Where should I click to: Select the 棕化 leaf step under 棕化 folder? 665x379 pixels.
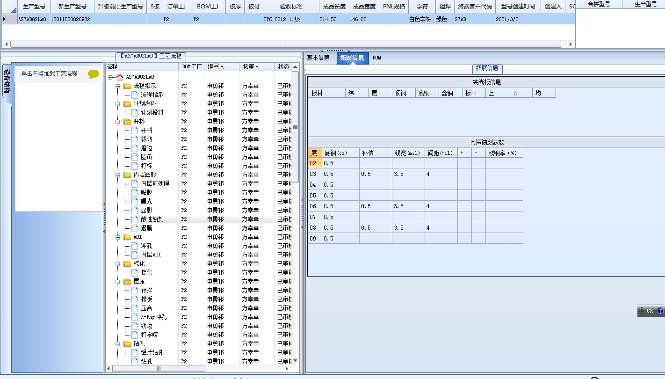(146, 272)
